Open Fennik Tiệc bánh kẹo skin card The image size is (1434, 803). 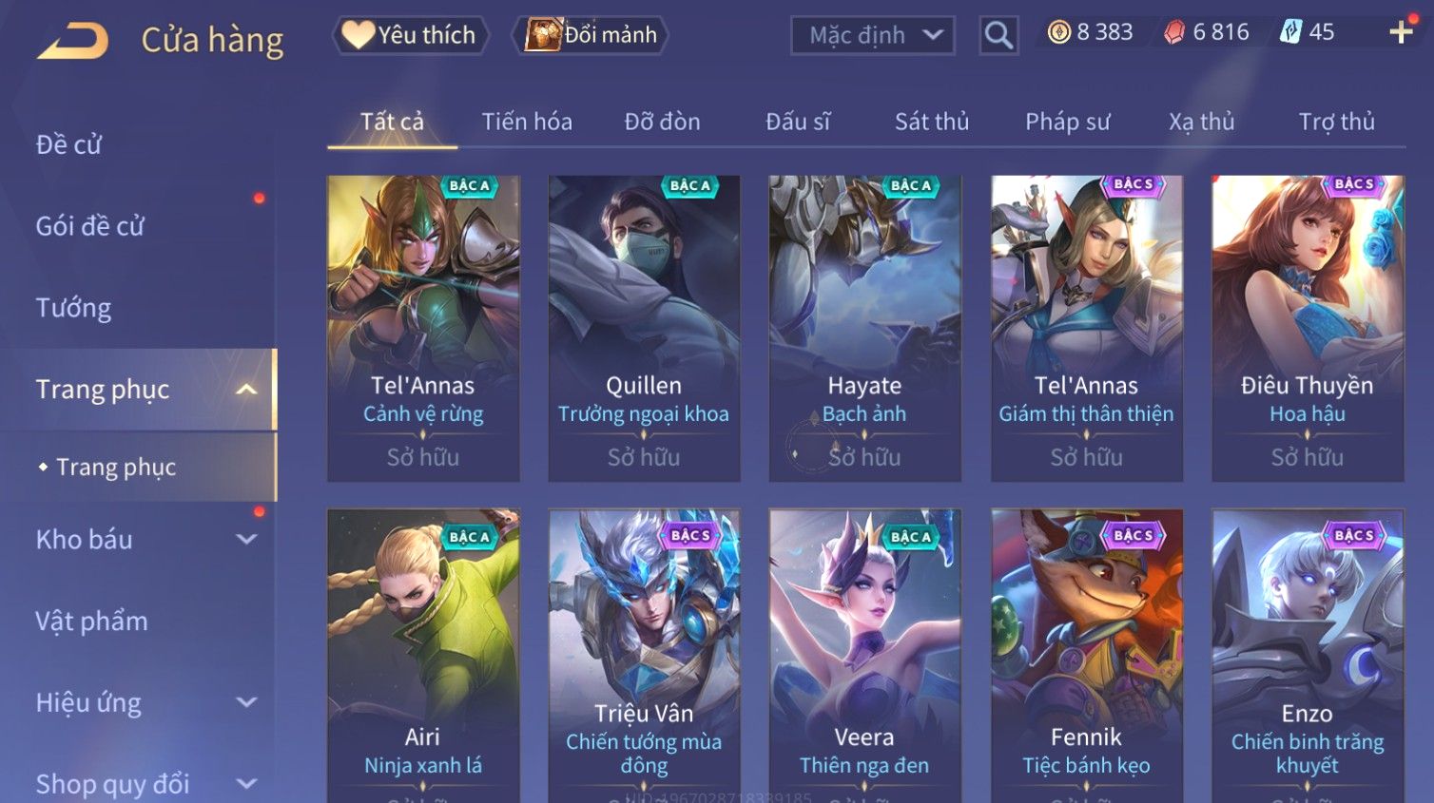pos(1087,656)
